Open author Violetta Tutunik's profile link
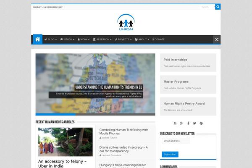This screenshot has width=252, height=168. pyautogui.click(x=108, y=138)
